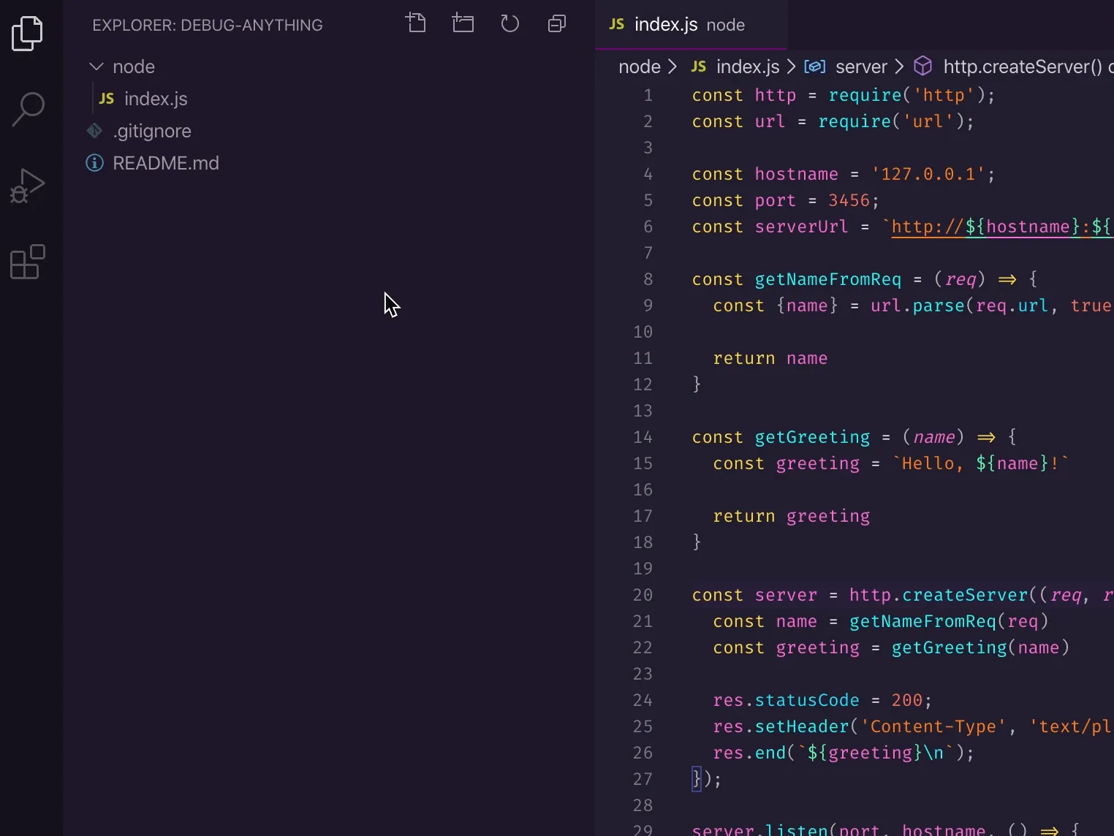
Task: Open the Search view in activity bar
Action: (x=29, y=110)
